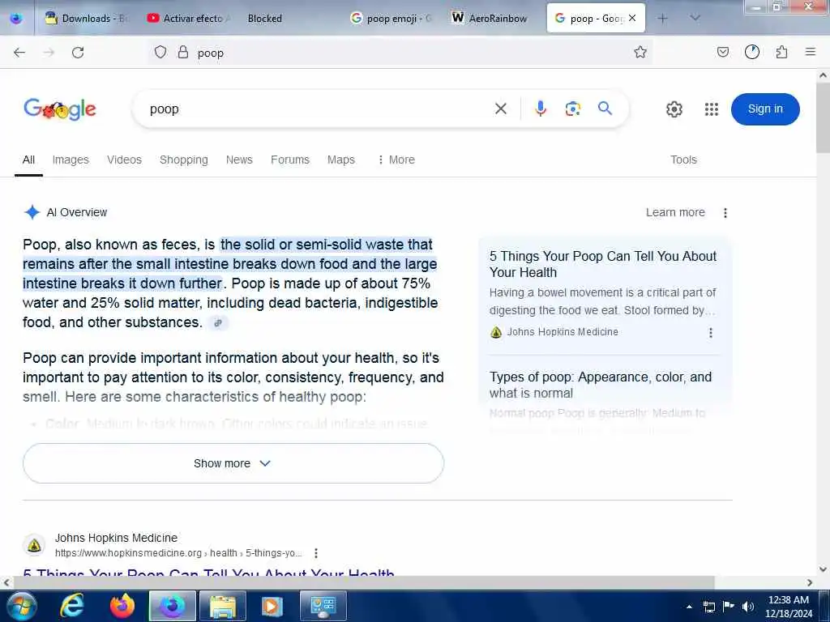Open the file explorer folder taskbar icon
Screen dimensions: 830x622
[223, 606]
